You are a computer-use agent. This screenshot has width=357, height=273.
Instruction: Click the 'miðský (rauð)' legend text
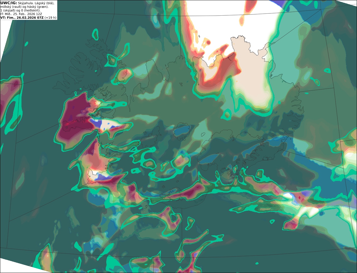tap(11, 7)
